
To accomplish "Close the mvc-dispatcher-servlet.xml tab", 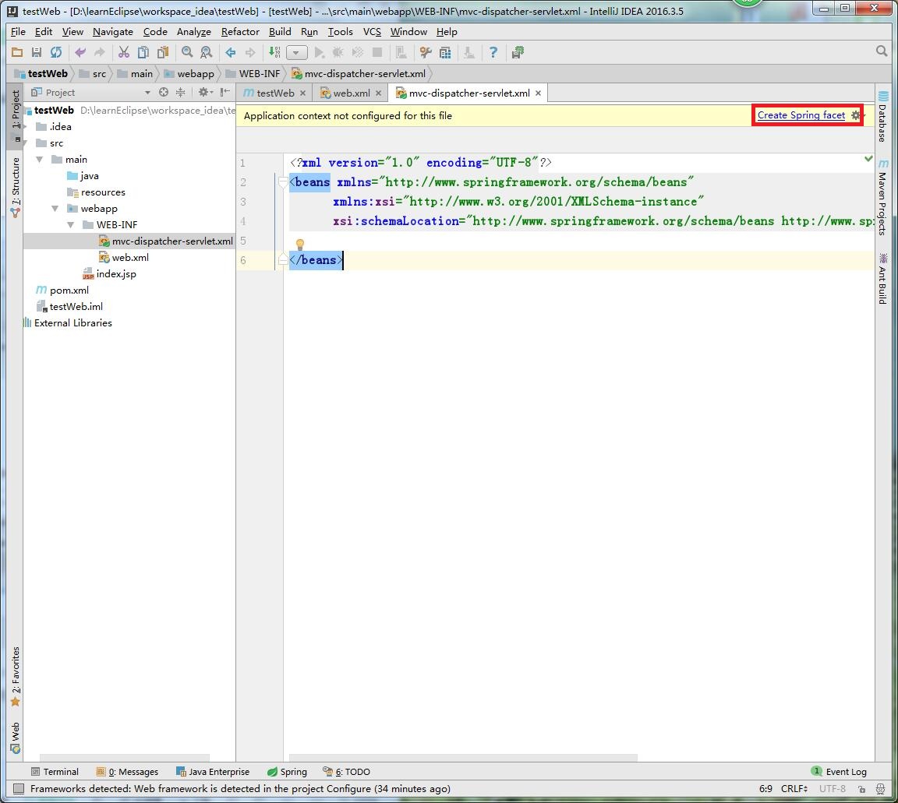I will tap(539, 93).
